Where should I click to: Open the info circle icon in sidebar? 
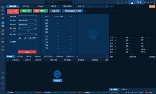pos(3,89)
